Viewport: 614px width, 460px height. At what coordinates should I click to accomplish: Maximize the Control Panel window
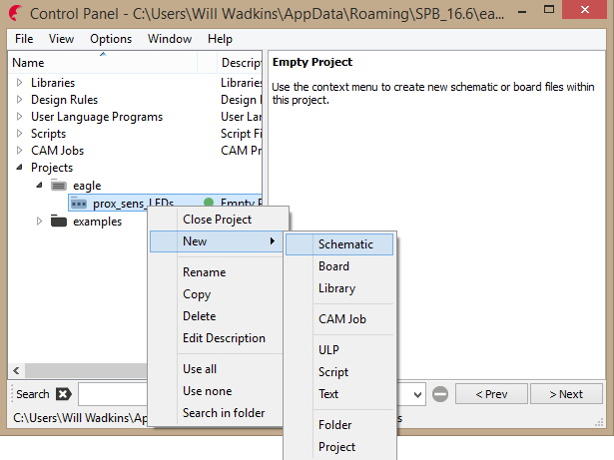pos(549,10)
